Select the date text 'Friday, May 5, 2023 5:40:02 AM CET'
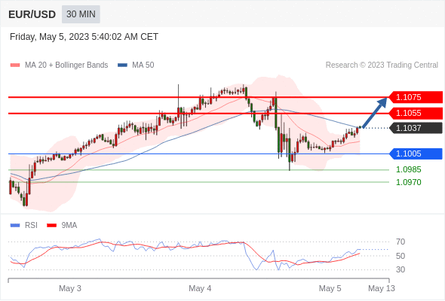Image resolution: width=445 pixels, height=301 pixels. 84,37
